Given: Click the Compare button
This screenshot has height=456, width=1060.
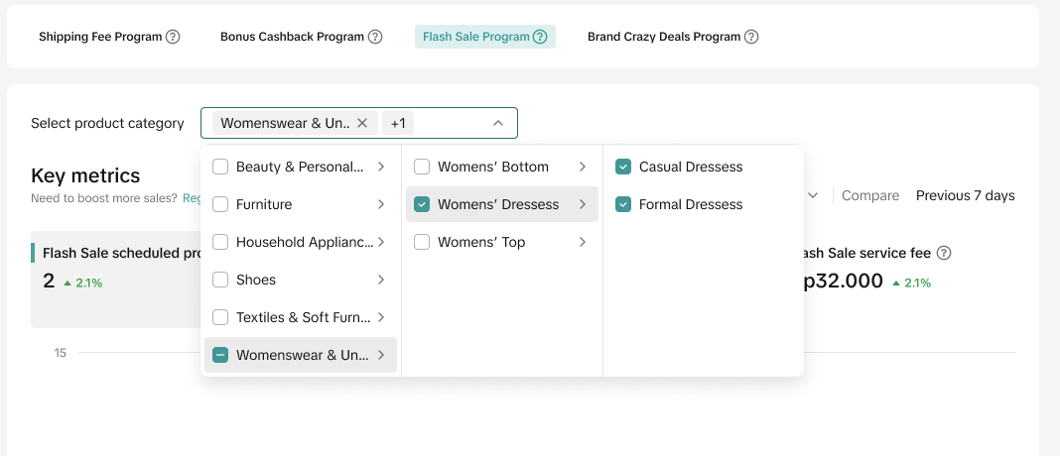Looking at the screenshot, I should [x=869, y=195].
